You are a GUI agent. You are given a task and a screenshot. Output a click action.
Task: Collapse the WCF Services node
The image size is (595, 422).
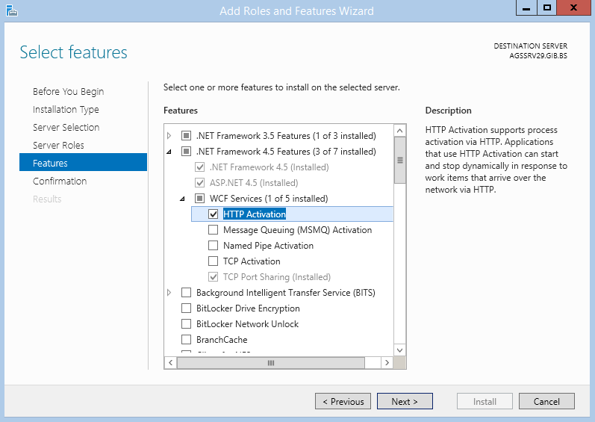click(182, 199)
